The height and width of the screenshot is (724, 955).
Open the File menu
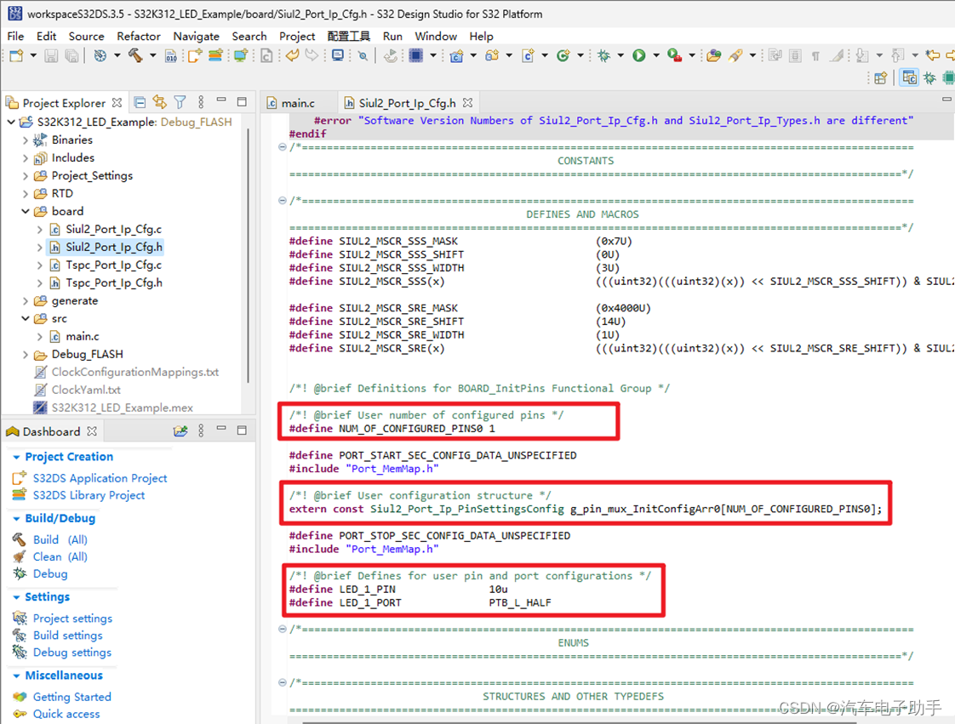(15, 37)
